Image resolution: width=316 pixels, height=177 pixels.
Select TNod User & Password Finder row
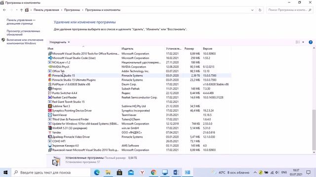pos(139,119)
